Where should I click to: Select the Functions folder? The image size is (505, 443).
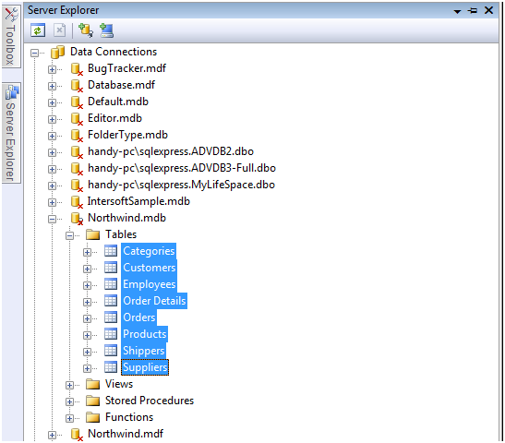point(129,417)
